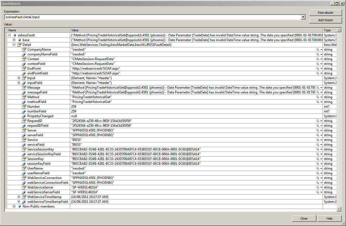Open visualizer dropdown arrow for endPointField row

[321, 73]
